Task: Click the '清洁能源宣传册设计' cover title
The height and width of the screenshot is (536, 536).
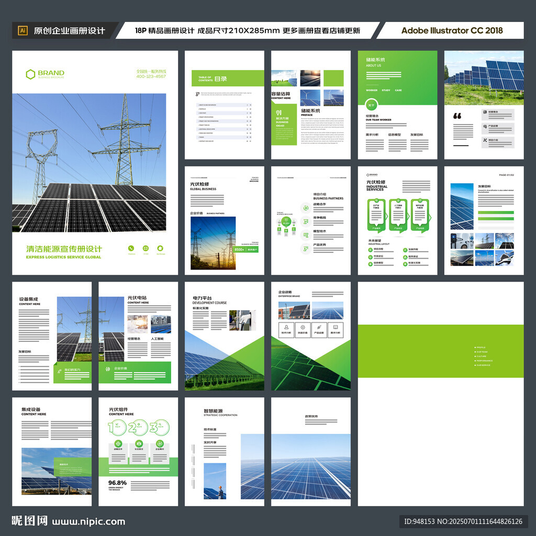Action: point(64,249)
